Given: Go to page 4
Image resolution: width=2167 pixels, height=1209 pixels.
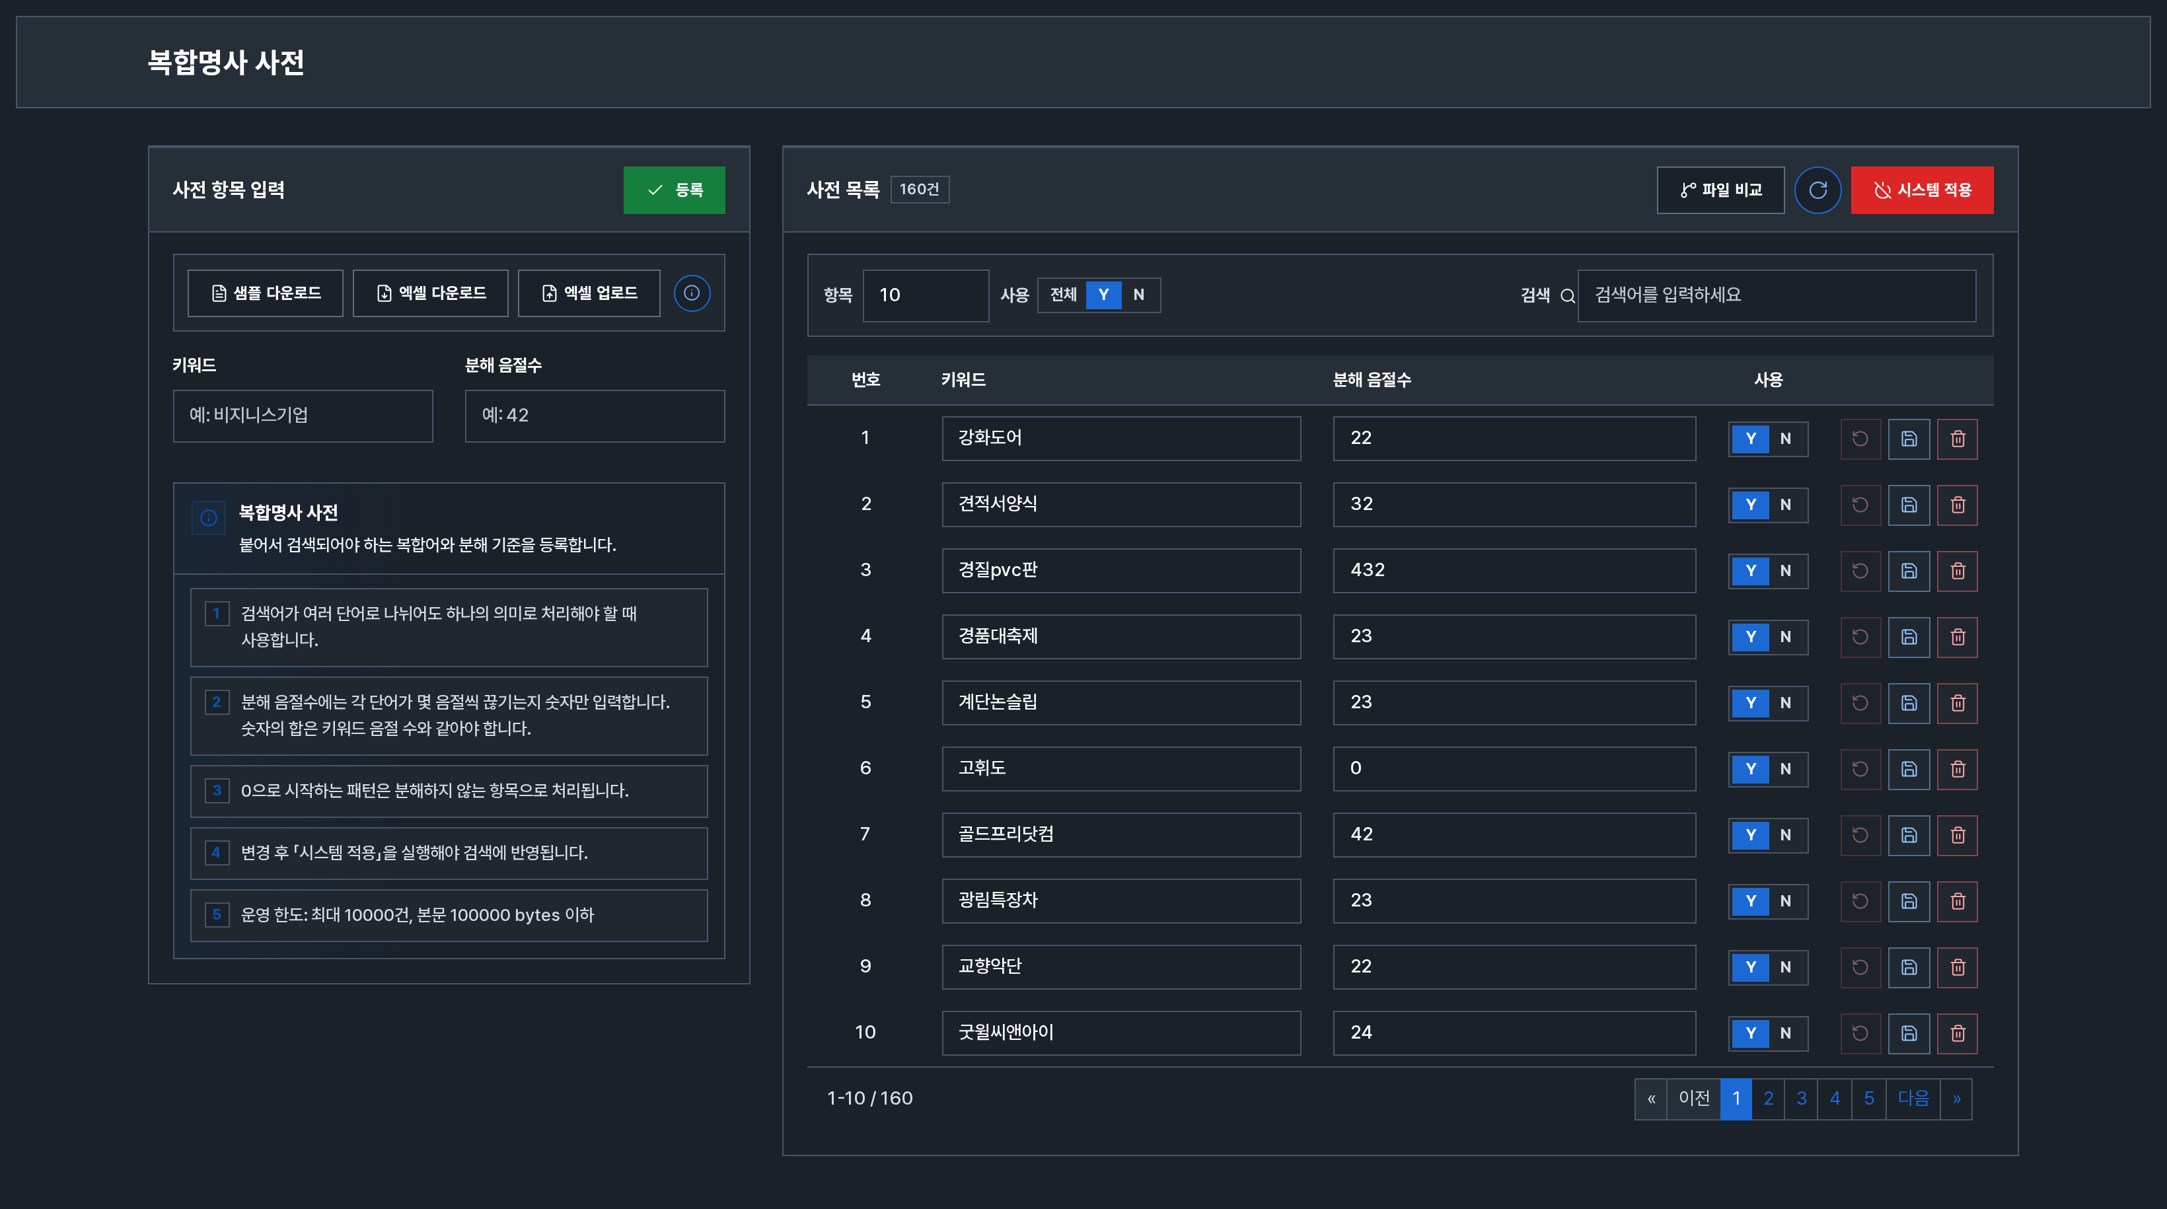Looking at the screenshot, I should pos(1835,1099).
